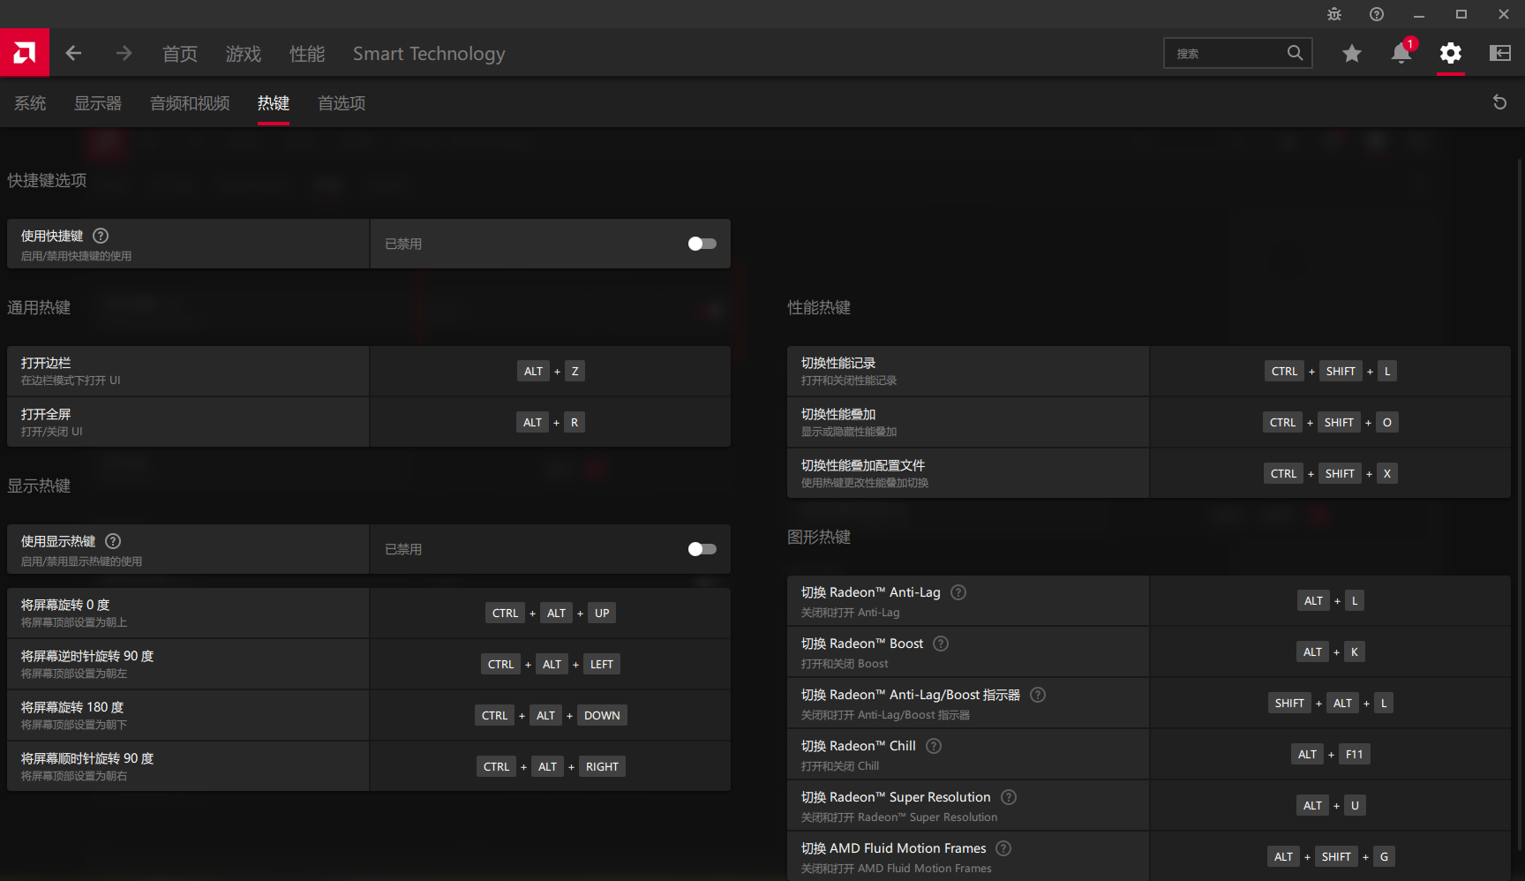This screenshot has width=1525, height=881.
Task: Reset hotkeys with the restore arrow icon
Action: (x=1499, y=102)
